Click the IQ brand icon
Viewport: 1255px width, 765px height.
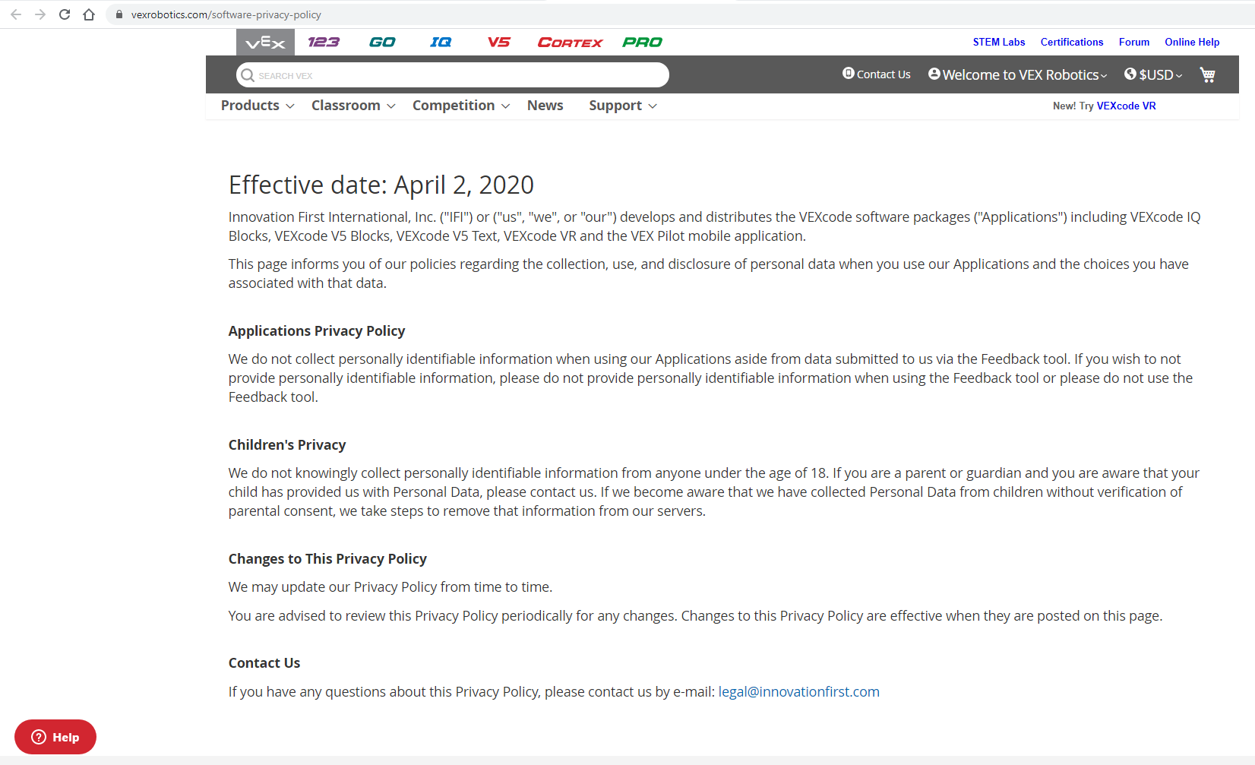tap(440, 42)
